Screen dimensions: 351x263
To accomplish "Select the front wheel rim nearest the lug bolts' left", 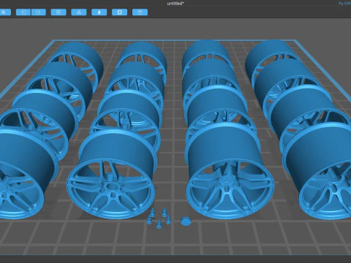I will (111, 174).
